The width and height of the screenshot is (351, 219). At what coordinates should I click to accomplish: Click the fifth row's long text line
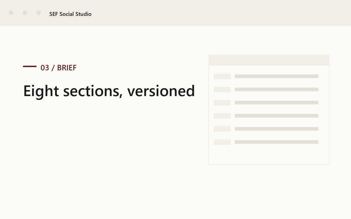[x=276, y=129]
